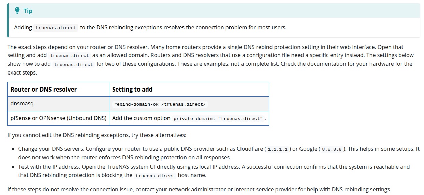The width and height of the screenshot is (424, 195).
Task: Click the Router or DNS resolver column header
Action: pyautogui.click(x=58, y=90)
